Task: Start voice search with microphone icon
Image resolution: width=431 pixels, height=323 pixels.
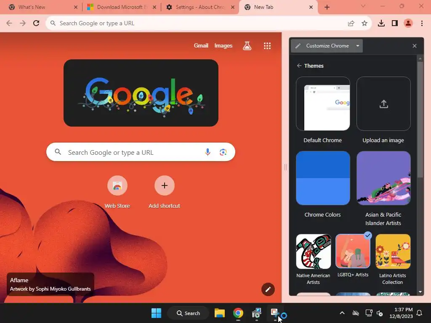Action: click(208, 152)
